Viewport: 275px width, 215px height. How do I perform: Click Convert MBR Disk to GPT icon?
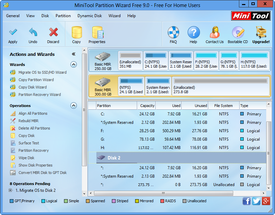click(x=12, y=173)
